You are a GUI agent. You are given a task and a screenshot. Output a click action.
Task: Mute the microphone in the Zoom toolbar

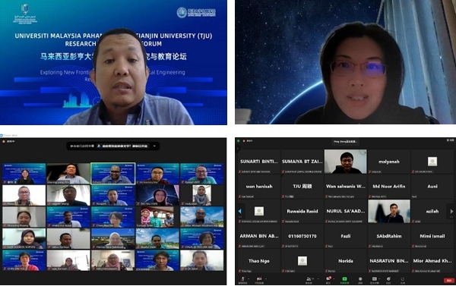click(x=242, y=279)
